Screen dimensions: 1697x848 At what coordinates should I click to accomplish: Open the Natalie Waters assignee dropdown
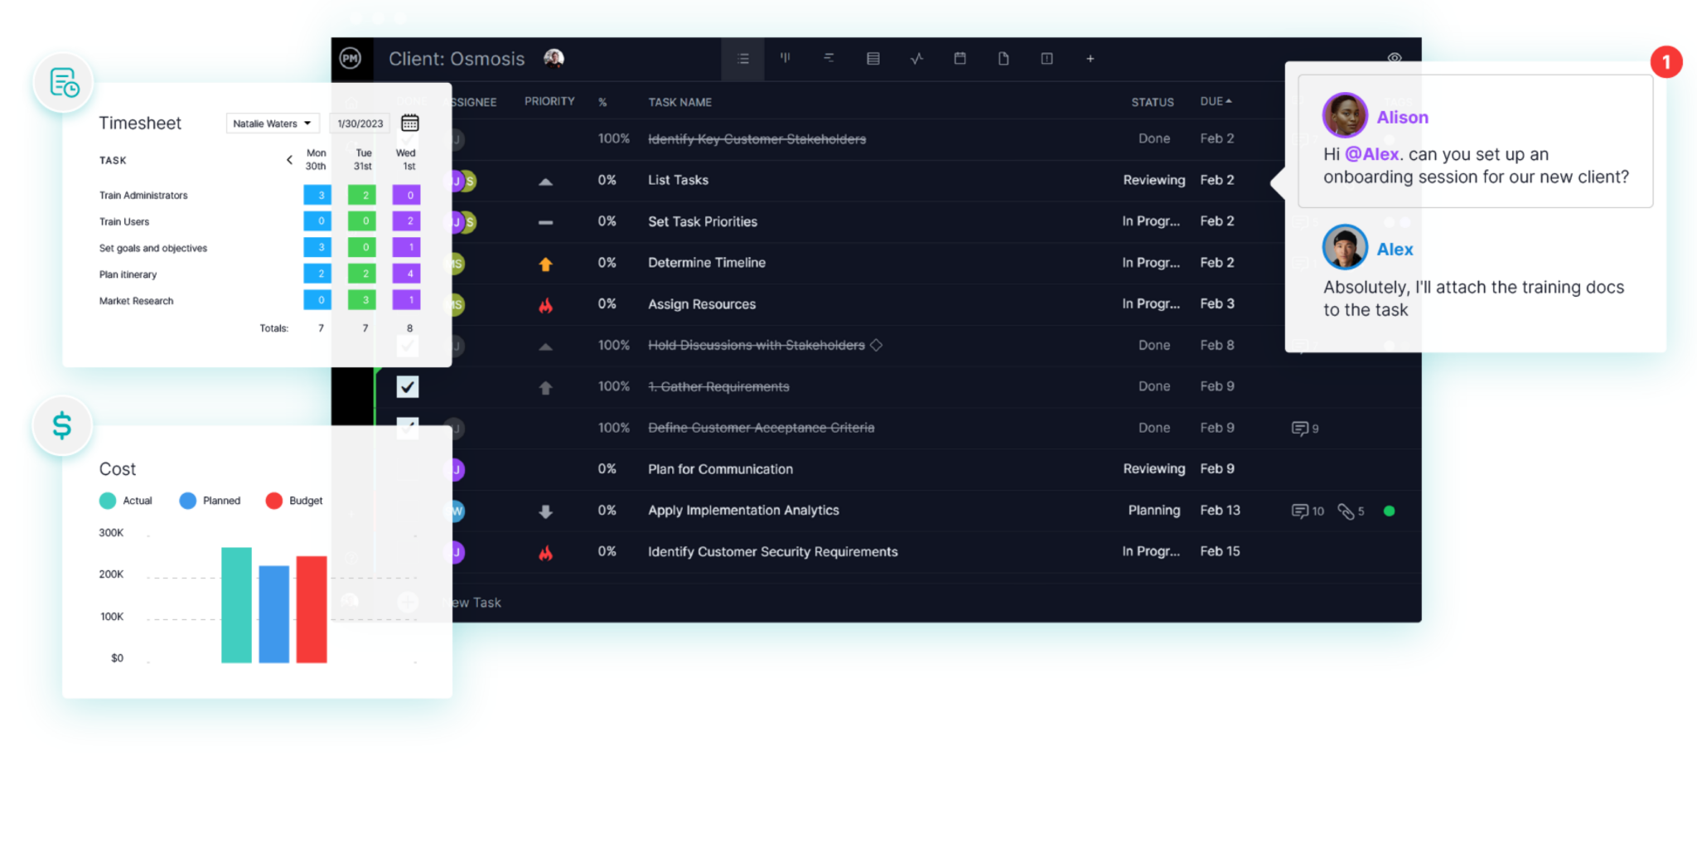click(x=272, y=123)
